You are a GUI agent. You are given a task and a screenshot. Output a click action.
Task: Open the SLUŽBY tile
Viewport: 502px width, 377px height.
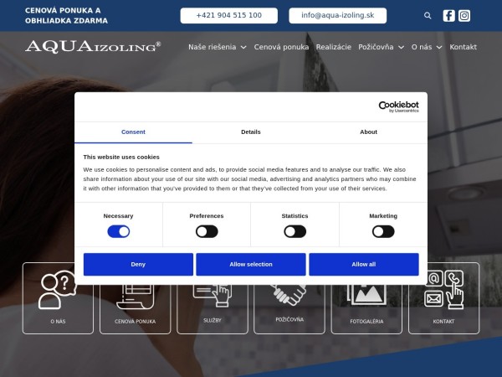coord(213,307)
